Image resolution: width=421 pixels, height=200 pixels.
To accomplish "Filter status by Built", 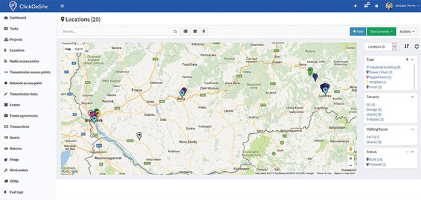I will pyautogui.click(x=376, y=160).
